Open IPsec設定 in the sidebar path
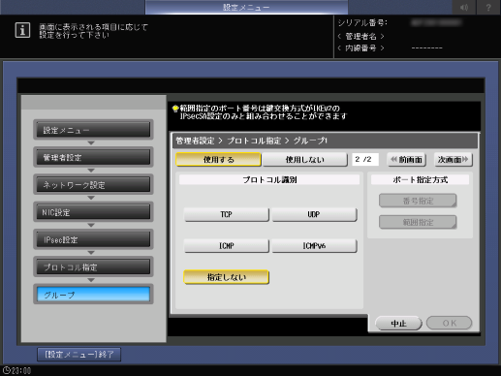The image size is (501, 376). [93, 239]
